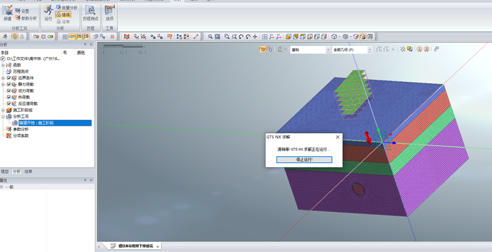492x252 pixels.
Task: Uncheck the 热荷载 checkbox
Action: (9, 97)
